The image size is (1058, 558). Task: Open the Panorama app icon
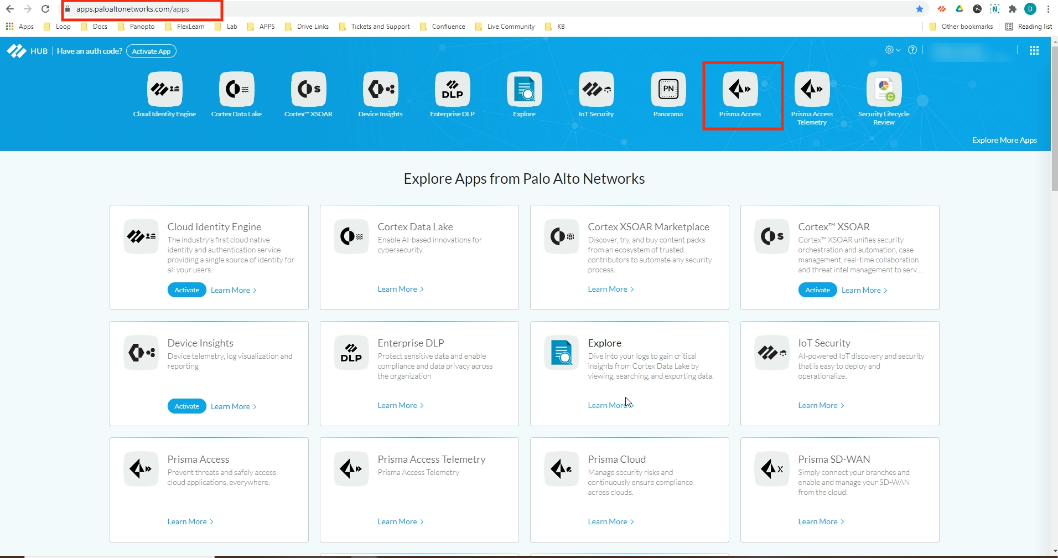click(x=668, y=90)
